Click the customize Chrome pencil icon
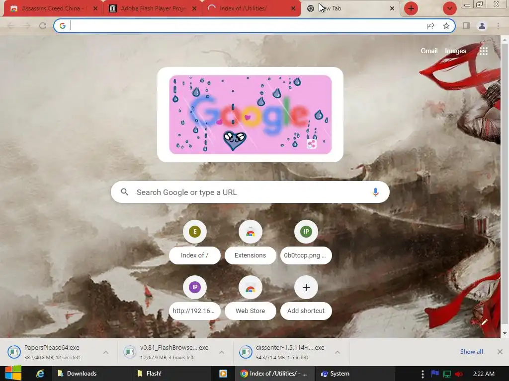The width and height of the screenshot is (509, 381). [484, 321]
